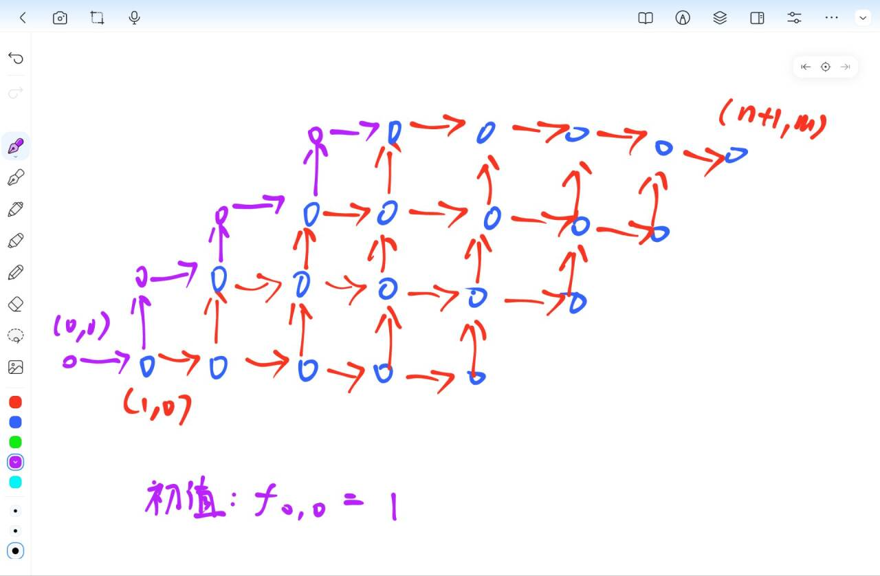Select the largest stroke thickness
The width and height of the screenshot is (880, 576).
(16, 551)
